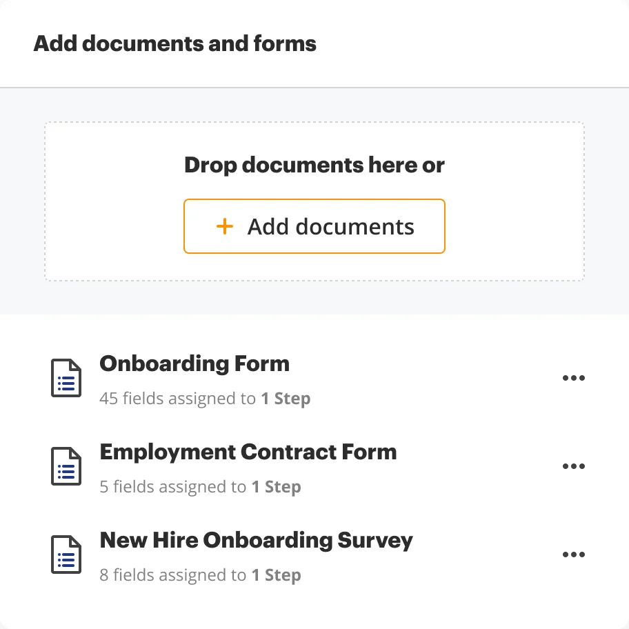Click the Add documents button
The image size is (629, 629).
(314, 226)
